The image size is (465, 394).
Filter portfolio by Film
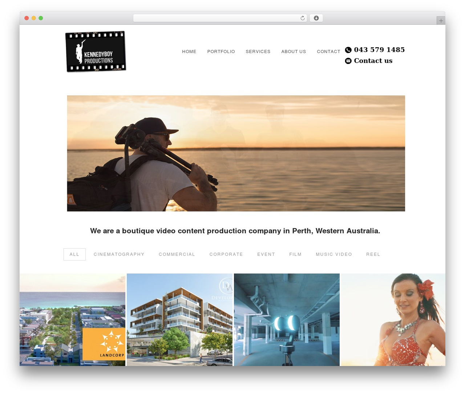tap(295, 254)
